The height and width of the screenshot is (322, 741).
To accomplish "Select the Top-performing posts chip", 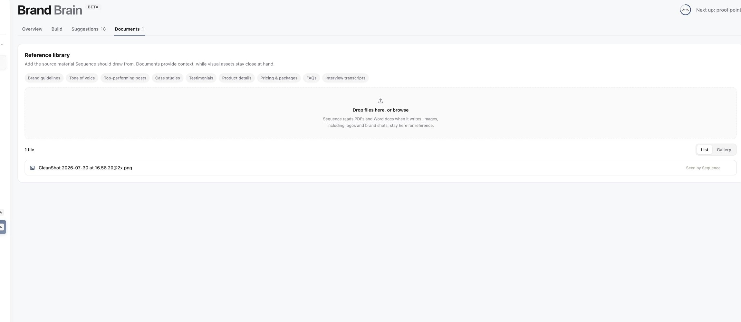I will [125, 78].
